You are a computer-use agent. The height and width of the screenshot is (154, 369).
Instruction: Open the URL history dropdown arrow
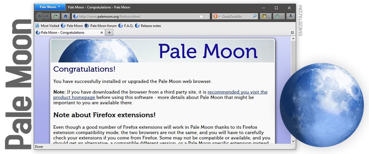click(207, 16)
